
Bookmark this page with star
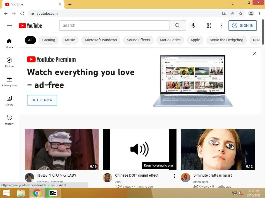pyautogui.click(x=241, y=13)
